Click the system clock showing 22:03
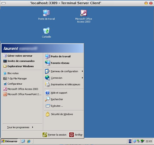The width and height of the screenshot is (154, 145). click(149, 141)
